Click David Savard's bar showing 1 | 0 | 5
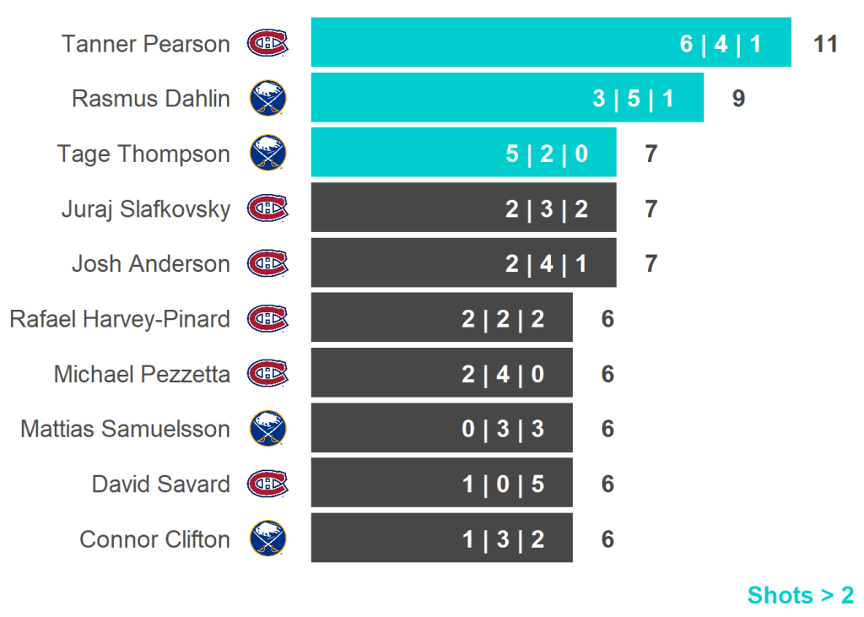 440,483
